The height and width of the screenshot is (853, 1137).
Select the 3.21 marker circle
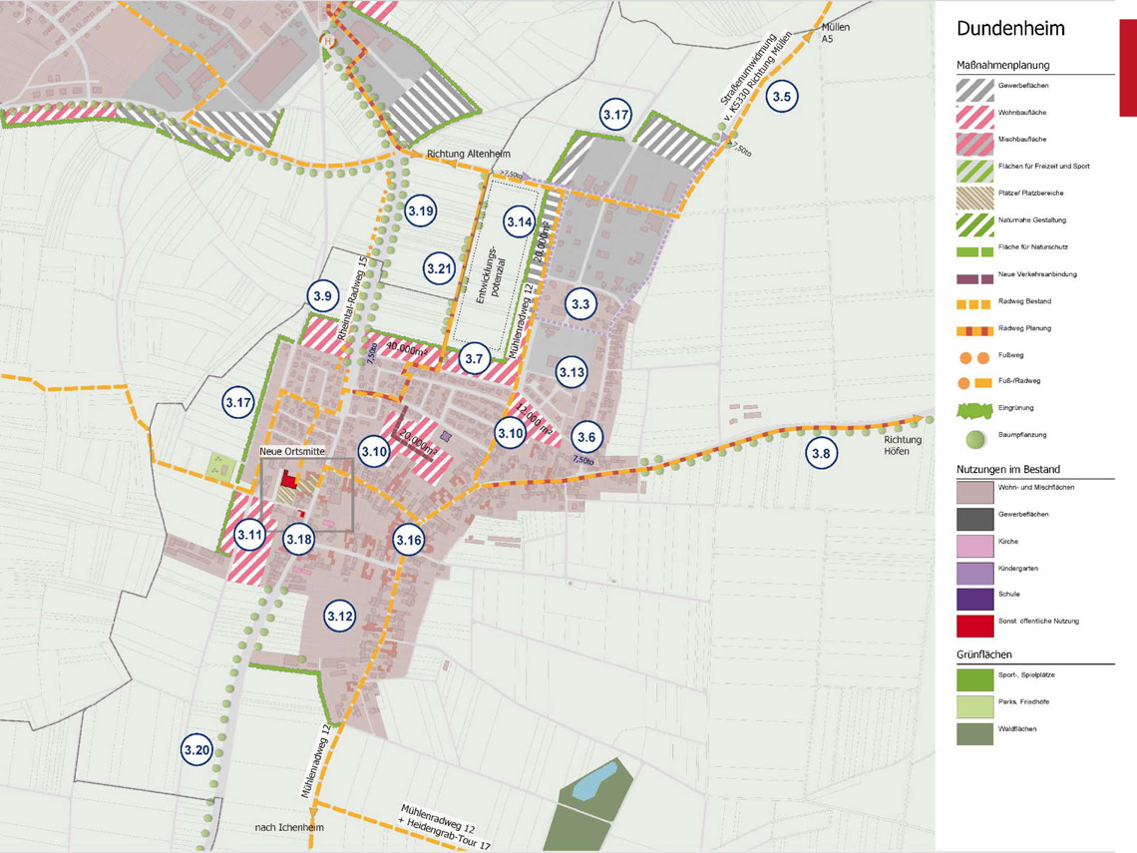coord(439,268)
